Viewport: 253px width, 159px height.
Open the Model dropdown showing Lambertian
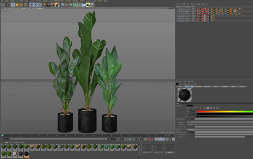[x=220, y=130]
